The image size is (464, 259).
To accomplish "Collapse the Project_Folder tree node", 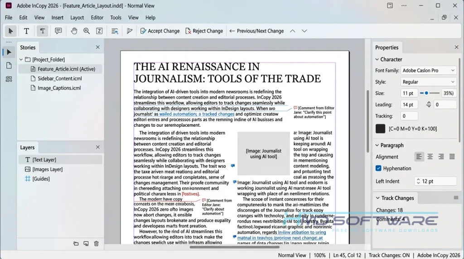I will tap(21, 59).
